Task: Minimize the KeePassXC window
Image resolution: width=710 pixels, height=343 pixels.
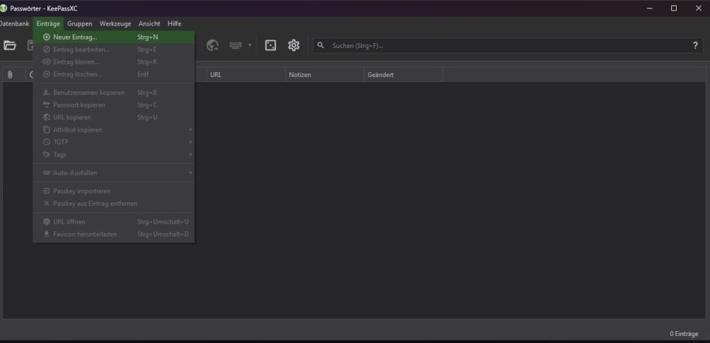Action: (650, 8)
